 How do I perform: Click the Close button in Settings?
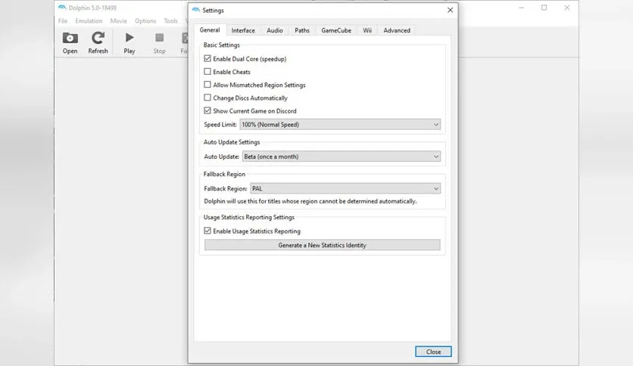[433, 352]
